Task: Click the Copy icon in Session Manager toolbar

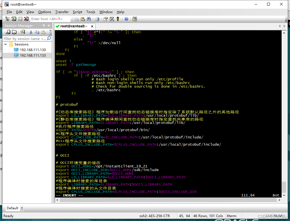Action: 37,32
